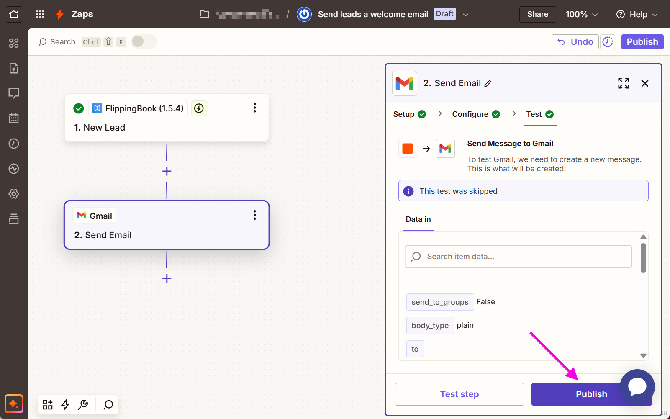The image size is (670, 419).
Task: Click the info icon in skipped notice
Action: 408,191
